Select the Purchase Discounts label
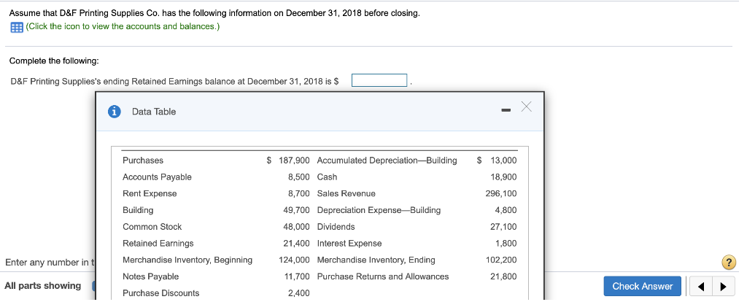 pyautogui.click(x=161, y=293)
